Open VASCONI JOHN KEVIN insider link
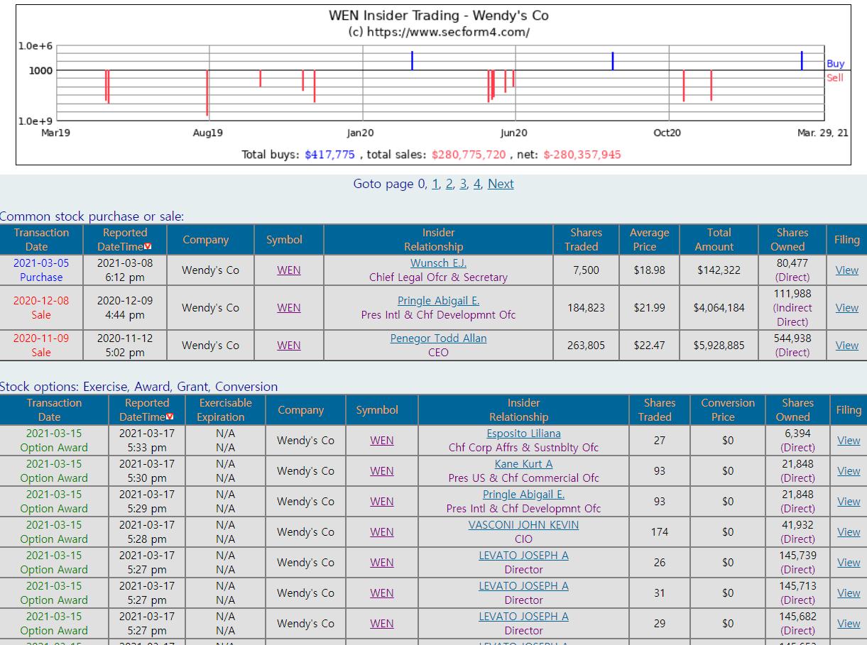Screen dimensions: 867x645 tap(523, 525)
